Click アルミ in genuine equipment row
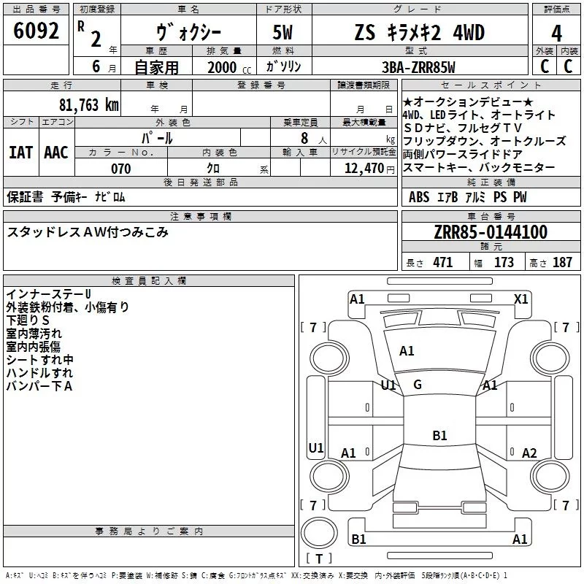The height and width of the screenshot is (584, 584). [x=475, y=196]
